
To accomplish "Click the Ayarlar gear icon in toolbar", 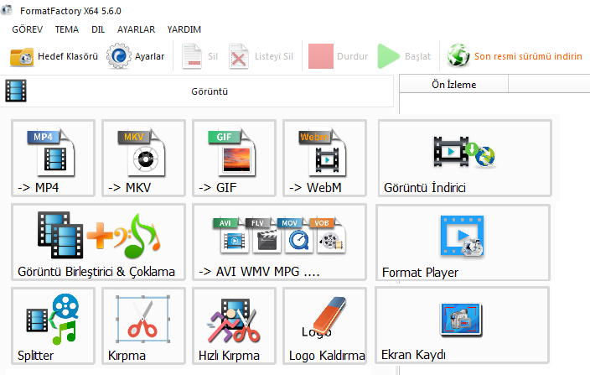I will (118, 56).
